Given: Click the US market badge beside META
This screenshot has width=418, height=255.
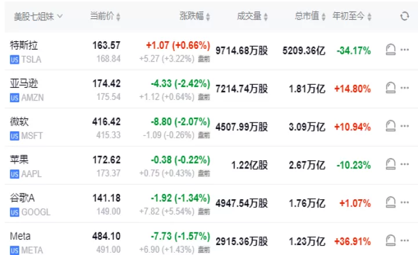Looking at the screenshot, I should pyautogui.click(x=15, y=250).
